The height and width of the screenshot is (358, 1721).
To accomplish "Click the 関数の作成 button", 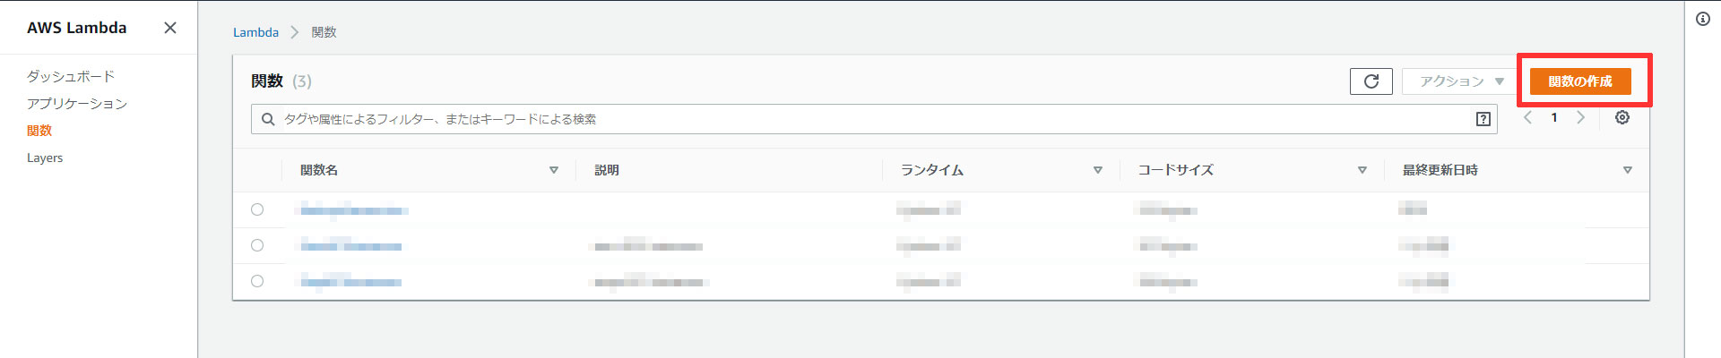I will [1580, 81].
